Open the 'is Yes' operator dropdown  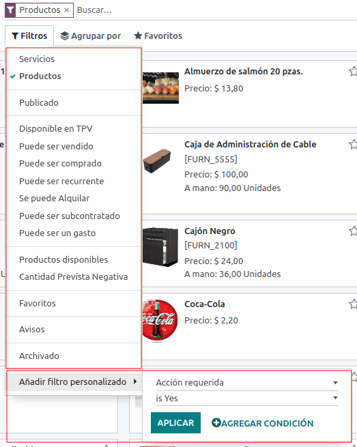(x=247, y=398)
